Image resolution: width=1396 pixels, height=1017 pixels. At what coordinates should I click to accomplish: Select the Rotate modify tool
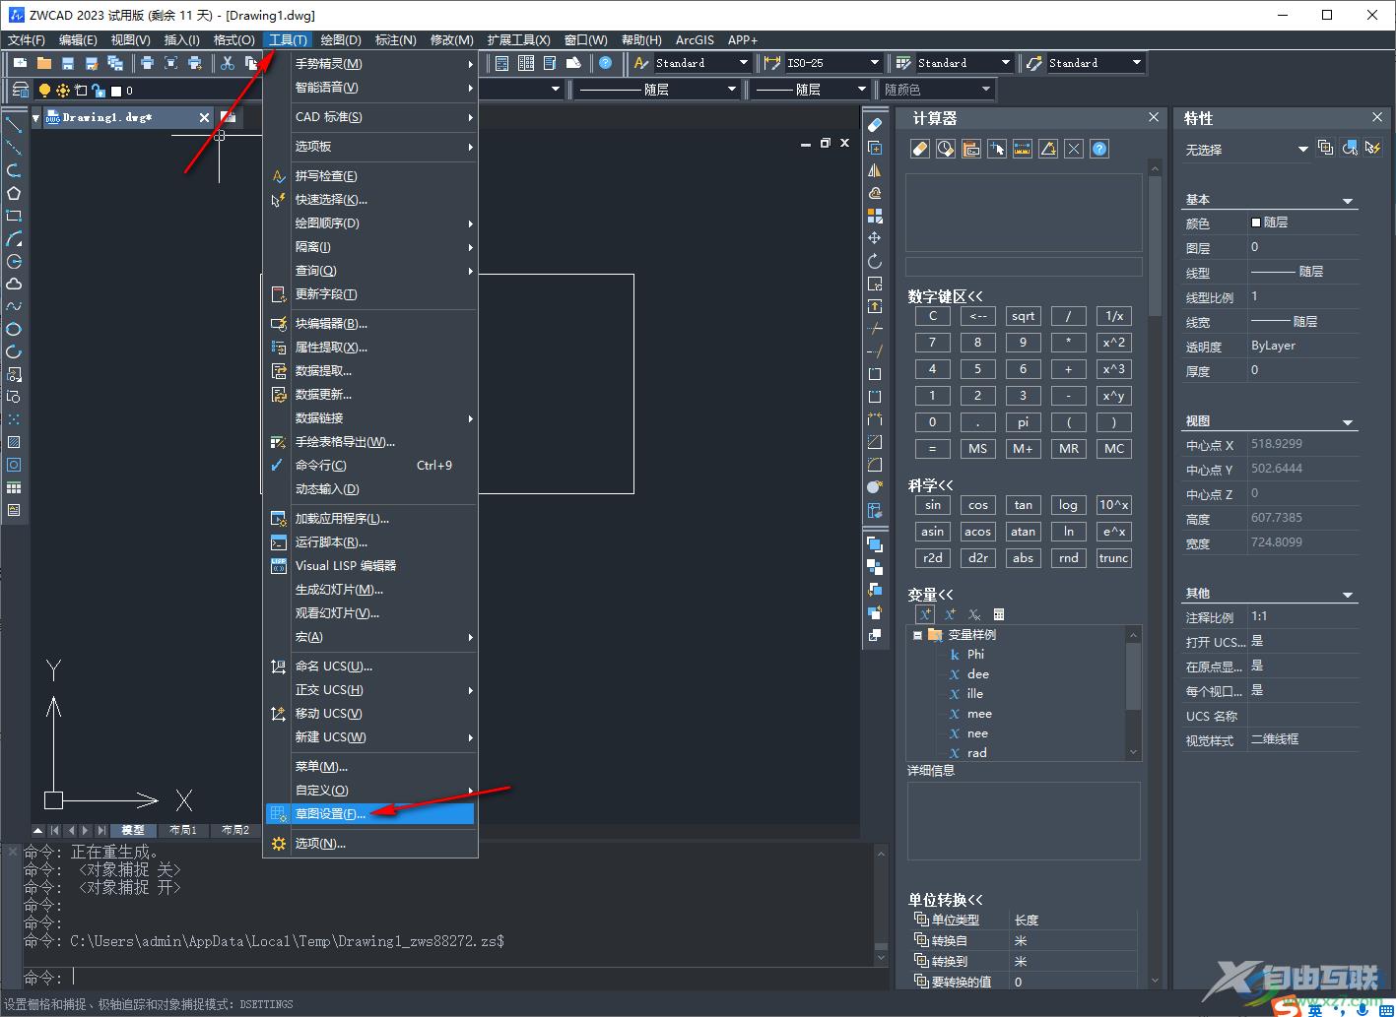(874, 261)
